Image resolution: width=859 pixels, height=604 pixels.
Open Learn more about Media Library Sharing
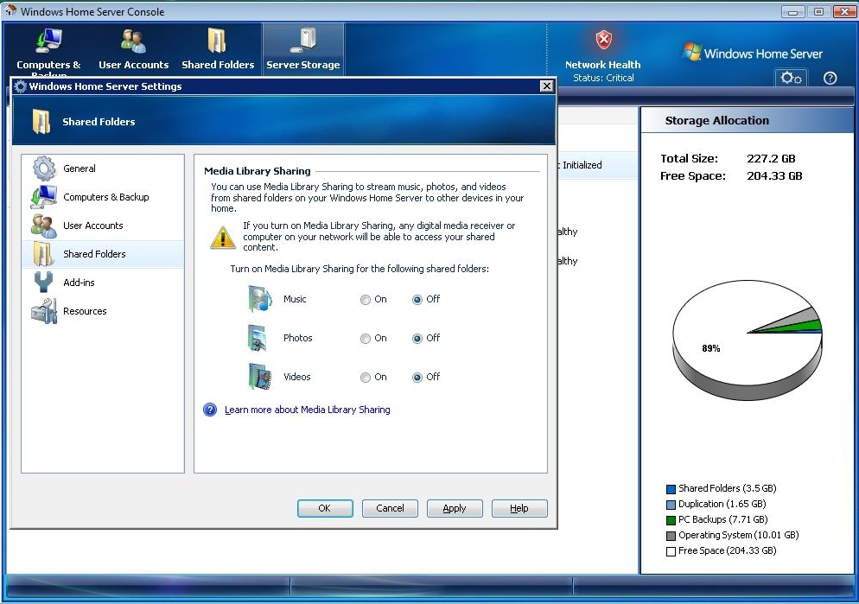[307, 410]
